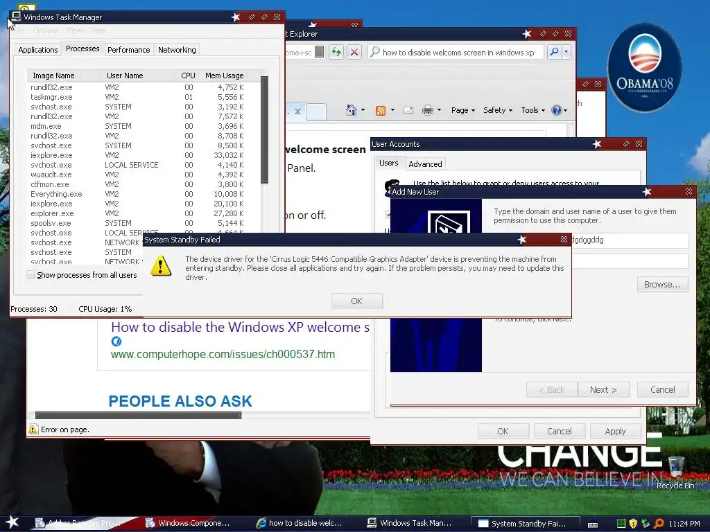This screenshot has width=710, height=532.
Task: Click the Task Manager process list scrollbar
Action: pos(264,130)
